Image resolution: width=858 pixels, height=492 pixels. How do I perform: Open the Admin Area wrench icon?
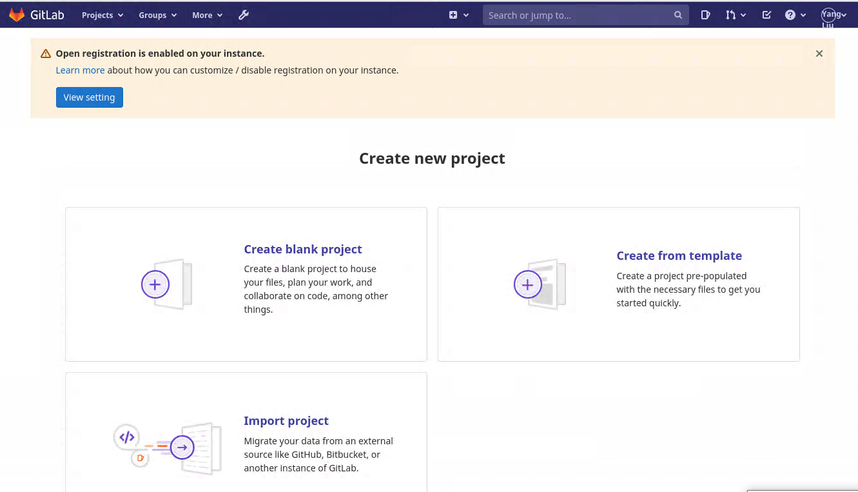pos(244,15)
